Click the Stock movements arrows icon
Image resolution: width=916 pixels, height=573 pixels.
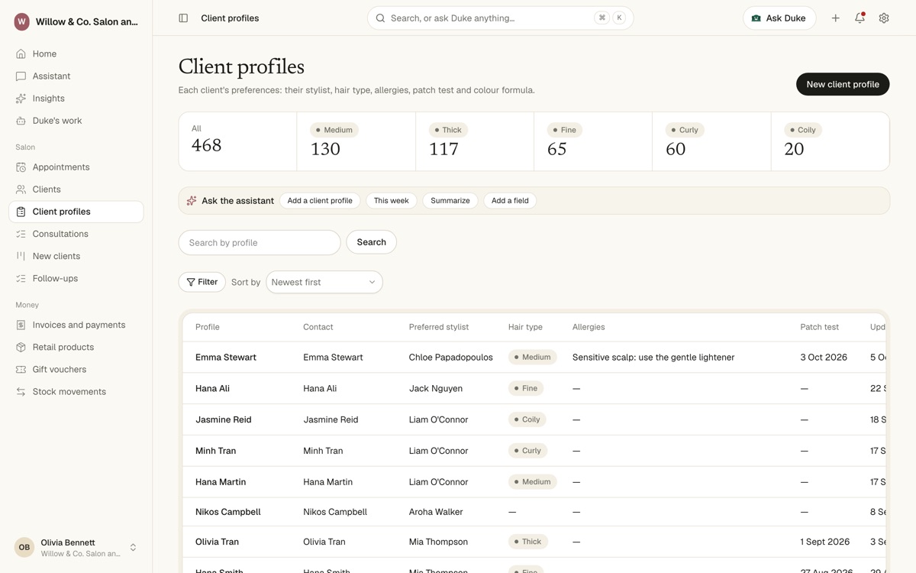(21, 391)
